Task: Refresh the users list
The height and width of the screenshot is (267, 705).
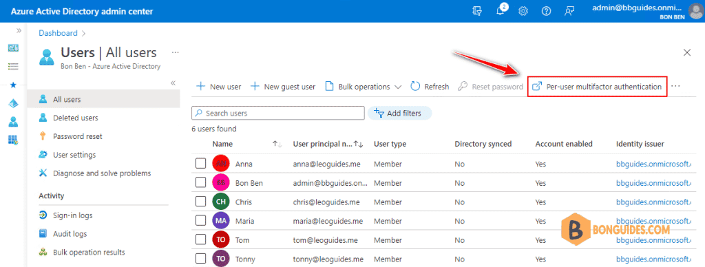Action: coord(430,87)
